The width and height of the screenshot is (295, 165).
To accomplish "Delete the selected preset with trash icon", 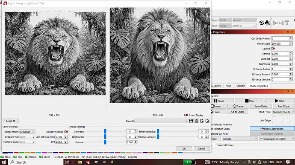I will point(196,121).
